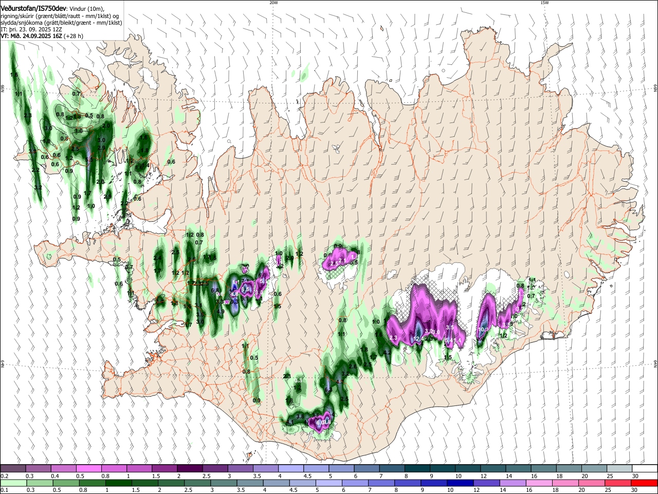
Task: Click the 15W longitude label
Action: pos(544,3)
